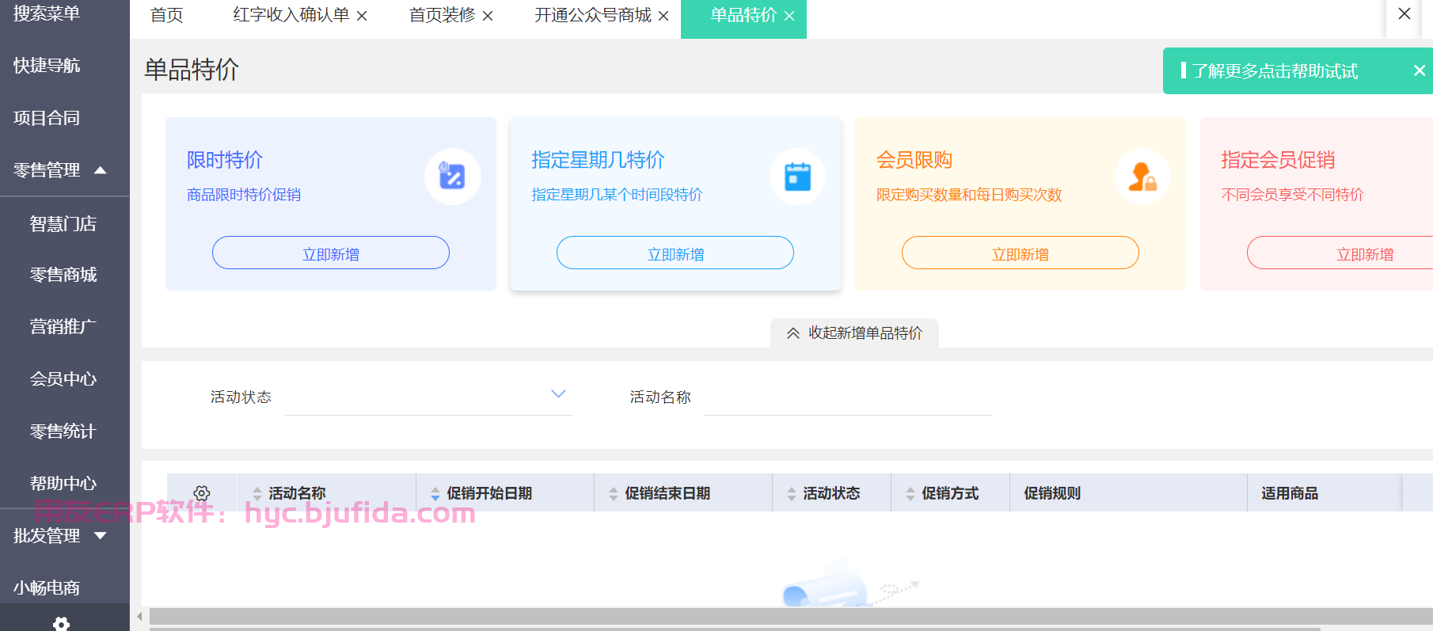Collapse the 零售管理 sidebar section
1433x631 pixels.
pos(101,169)
